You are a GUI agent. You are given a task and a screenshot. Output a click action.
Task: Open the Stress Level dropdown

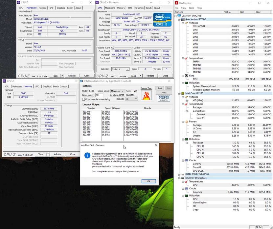point(117,91)
